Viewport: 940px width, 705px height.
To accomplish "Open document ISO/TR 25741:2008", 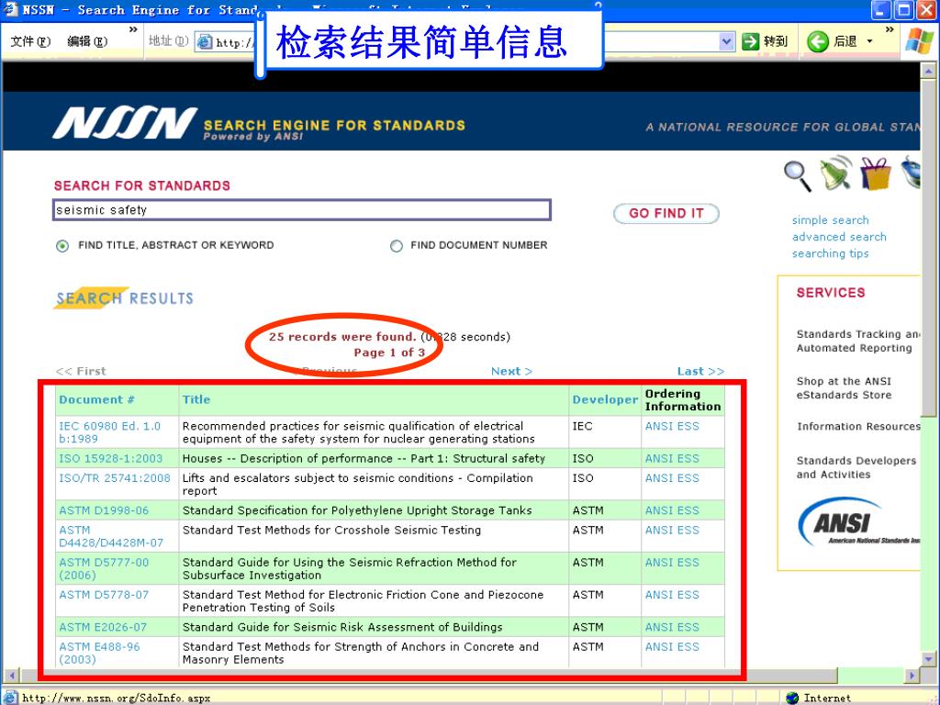I will pyautogui.click(x=115, y=478).
